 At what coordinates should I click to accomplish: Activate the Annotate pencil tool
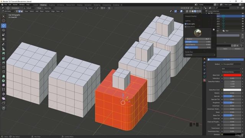(x=3, y=44)
